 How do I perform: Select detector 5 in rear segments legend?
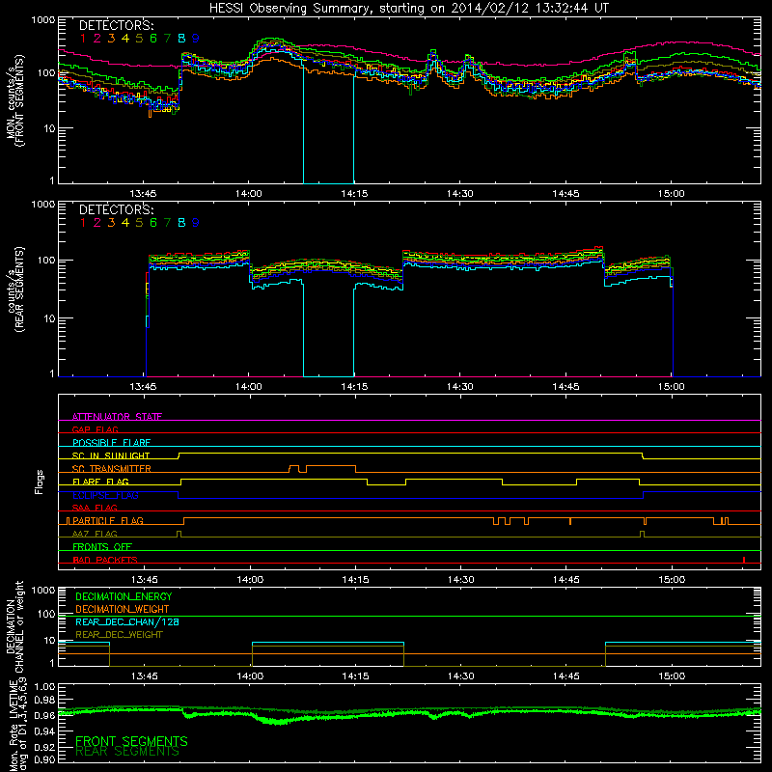[x=139, y=223]
